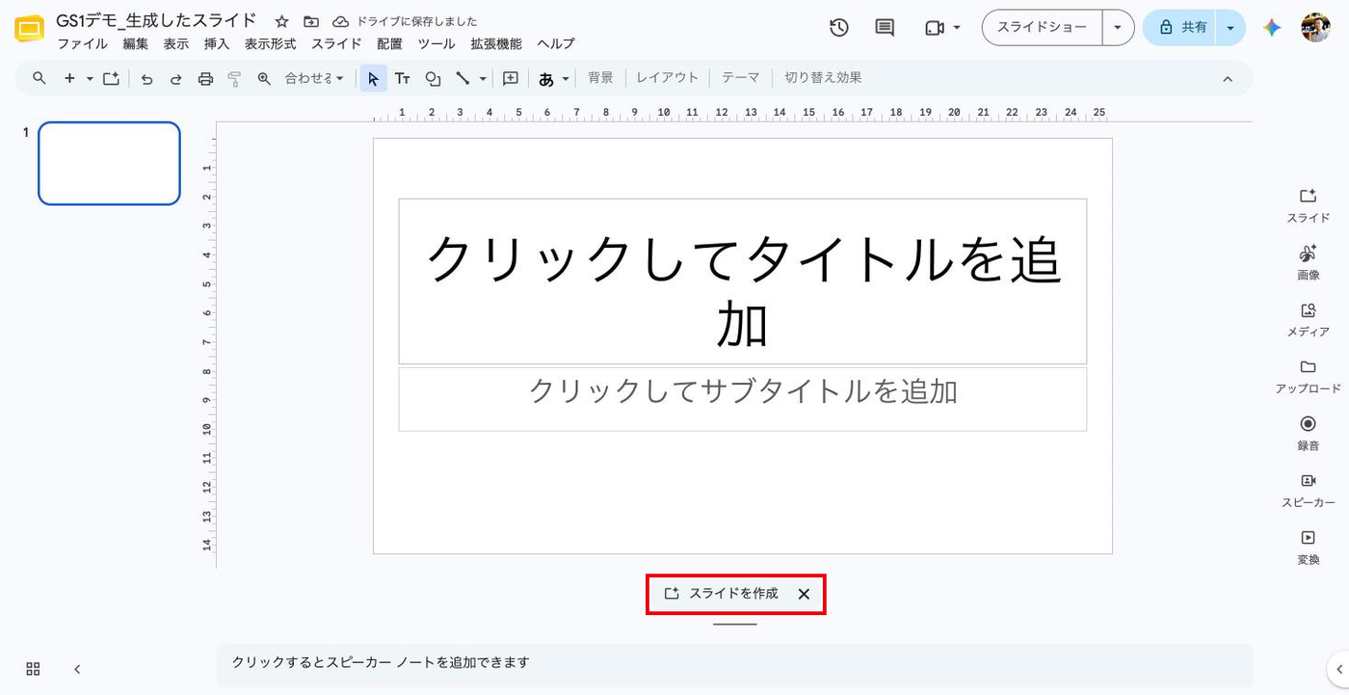Select the arrow cursor tool
Image resolution: width=1349 pixels, height=695 pixels.
tap(374, 79)
